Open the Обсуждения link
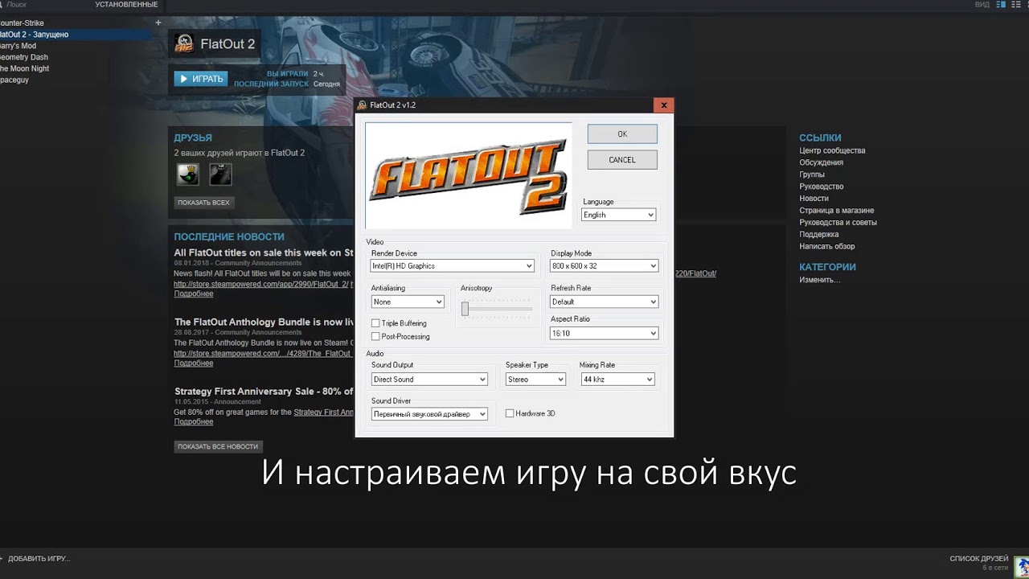 821,162
